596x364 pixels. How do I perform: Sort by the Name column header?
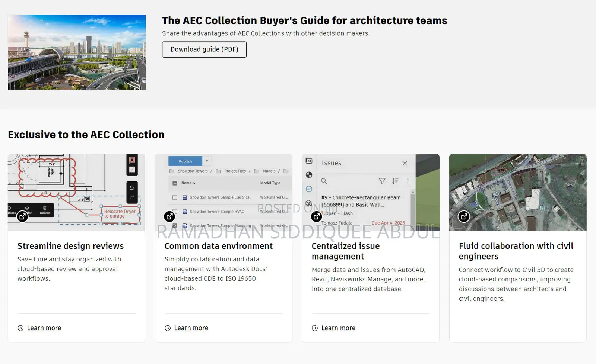pyautogui.click(x=188, y=183)
